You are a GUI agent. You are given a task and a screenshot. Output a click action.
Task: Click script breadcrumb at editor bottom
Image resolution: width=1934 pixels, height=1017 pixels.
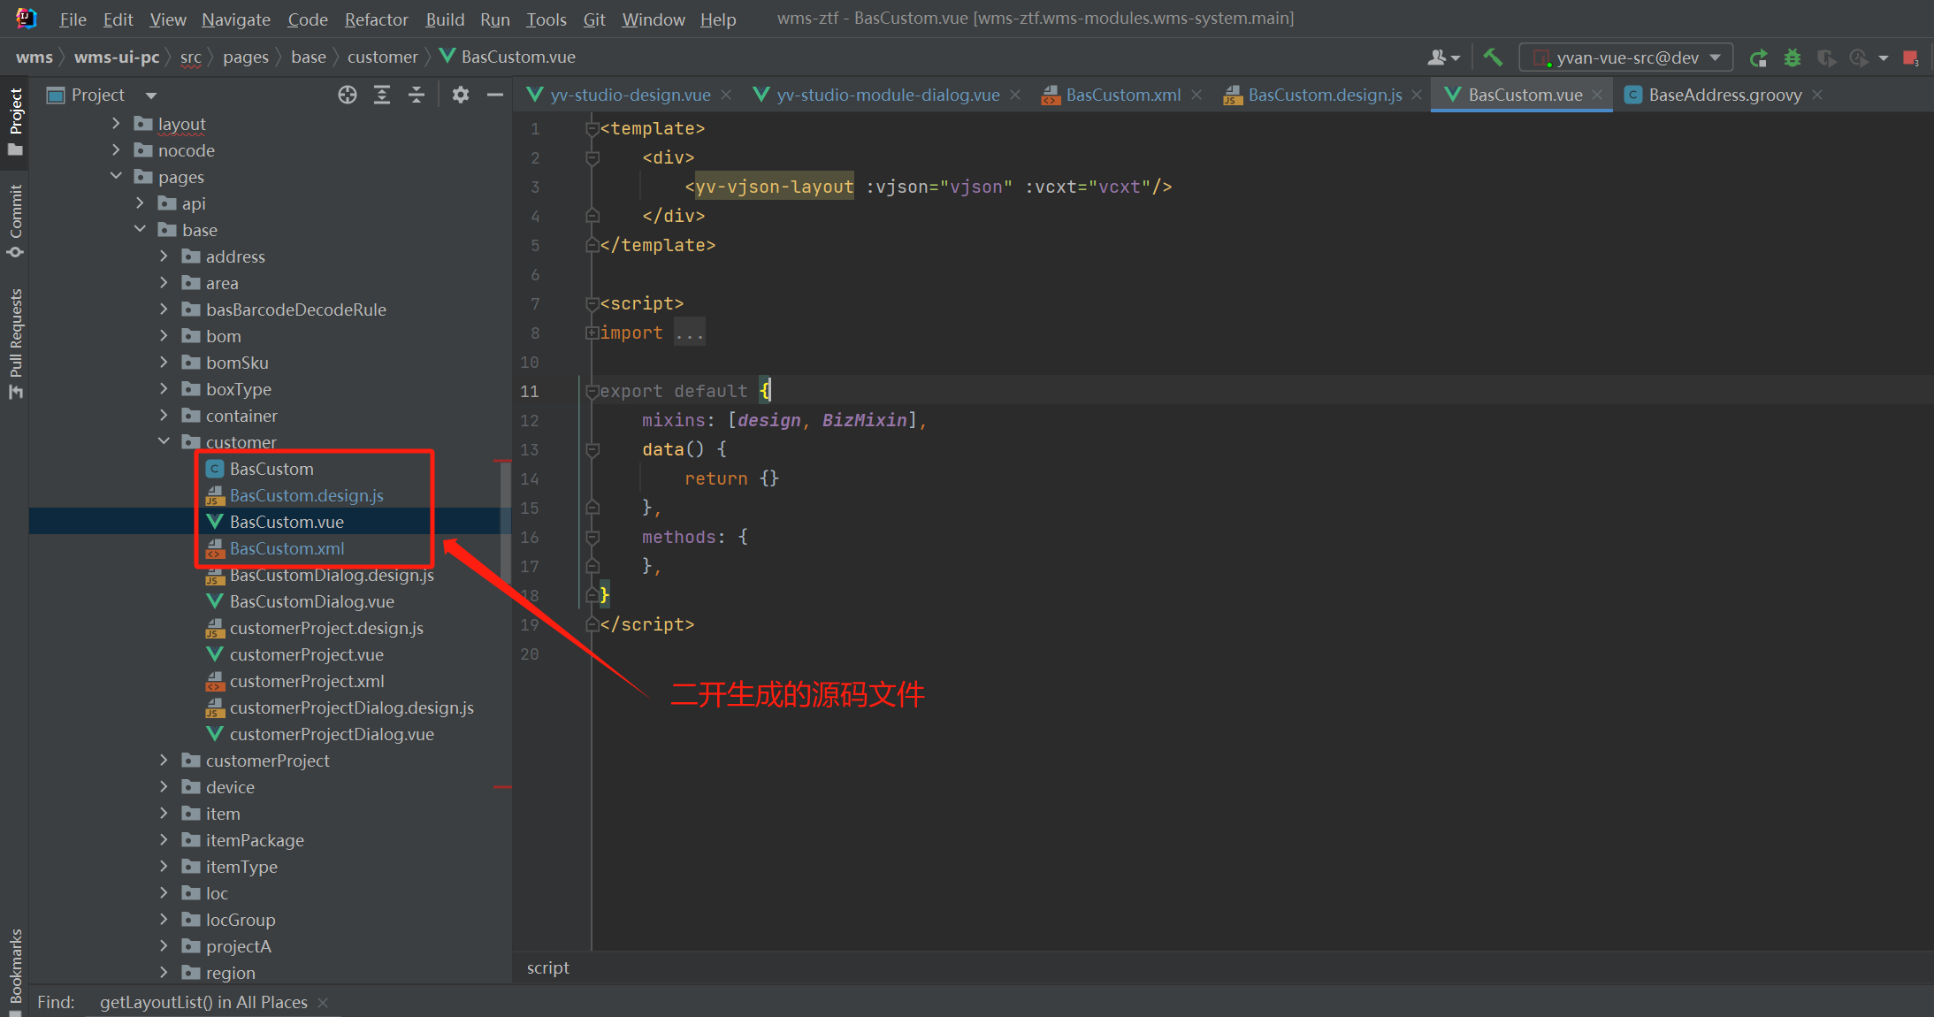548,968
